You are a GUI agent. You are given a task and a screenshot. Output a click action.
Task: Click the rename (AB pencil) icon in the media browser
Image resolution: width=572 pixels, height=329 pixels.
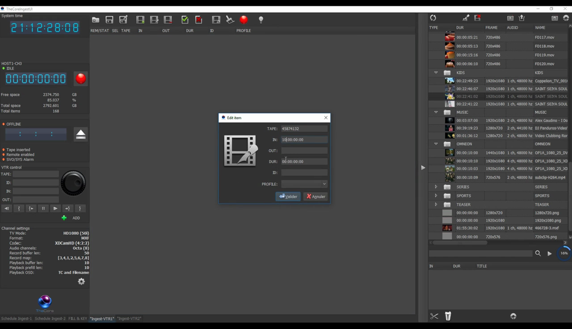(466, 18)
